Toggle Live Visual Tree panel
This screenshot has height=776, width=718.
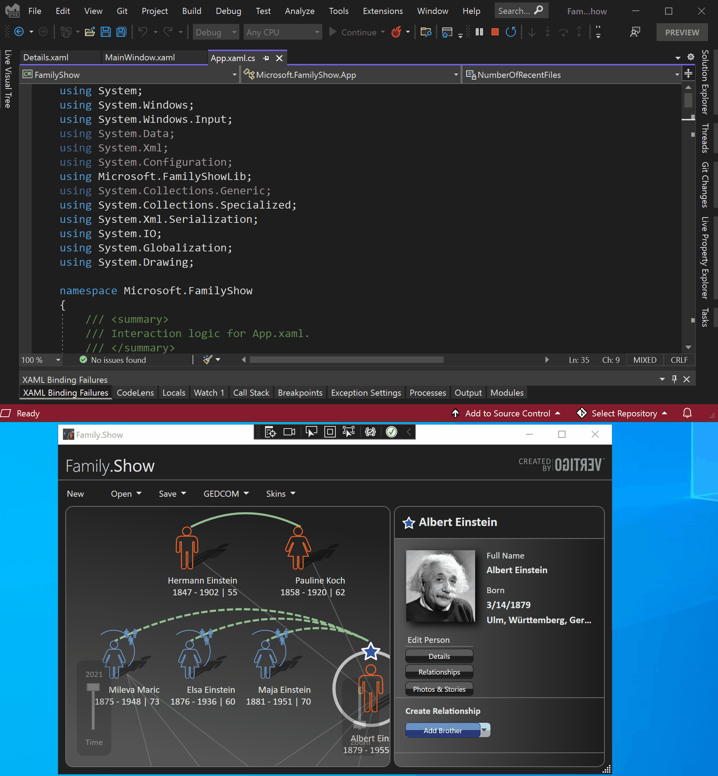pyautogui.click(x=7, y=82)
